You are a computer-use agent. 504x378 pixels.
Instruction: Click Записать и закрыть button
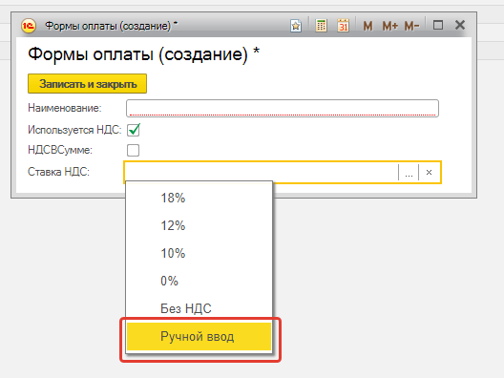(x=88, y=84)
